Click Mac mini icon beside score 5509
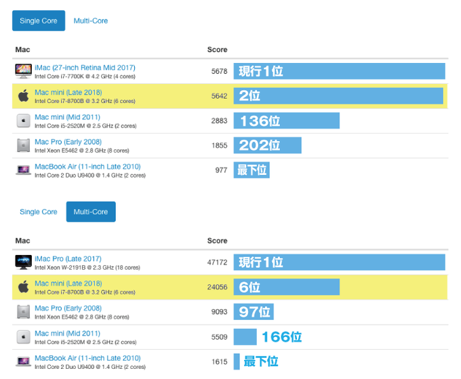461x379 pixels. click(24, 337)
